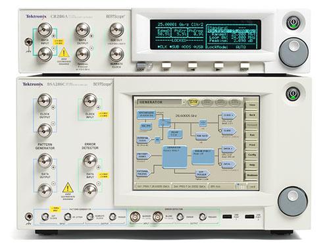329x247 pixels.
Task: Tap the Print button on touchscreen sidebar
Action: tap(252, 145)
